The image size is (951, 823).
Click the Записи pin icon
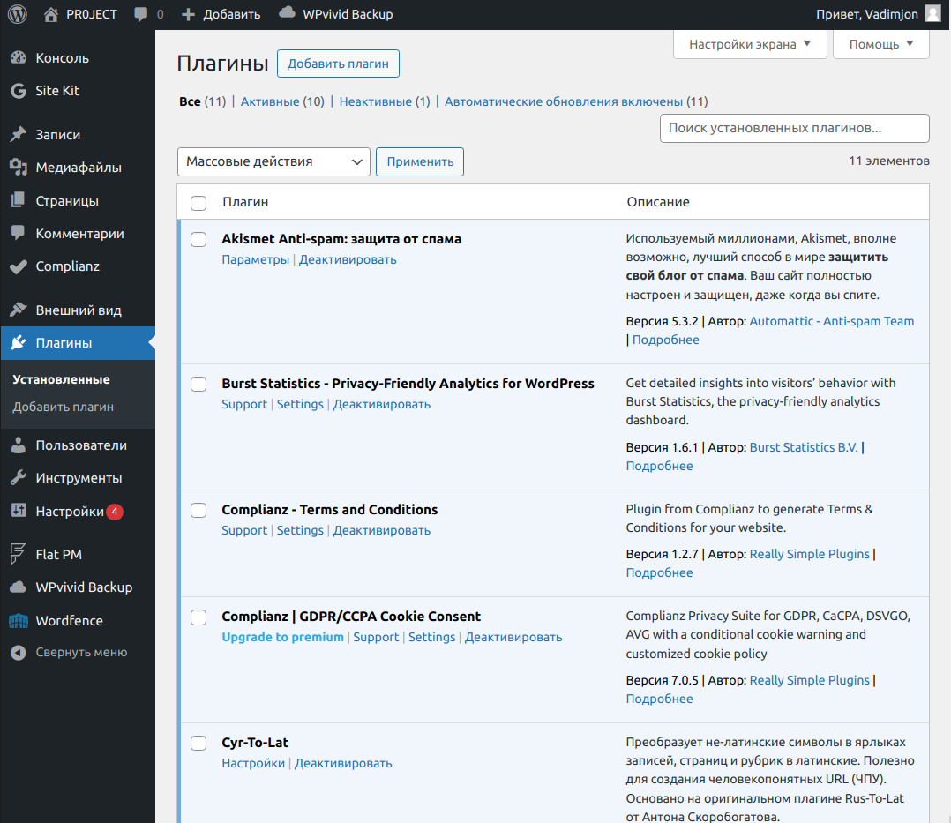click(x=19, y=134)
